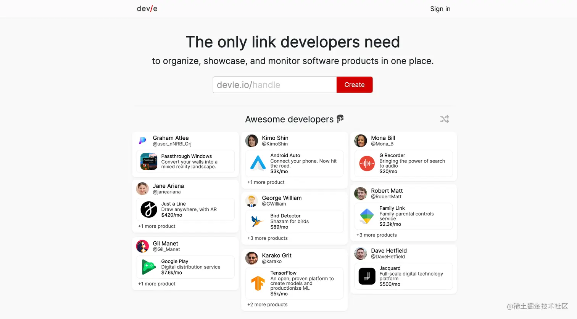Open the Just a Line product title
This screenshot has width=577, height=319.
174,204
